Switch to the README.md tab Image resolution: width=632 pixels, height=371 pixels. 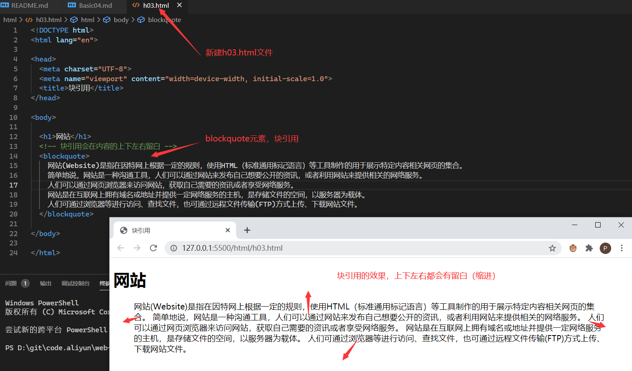pos(29,5)
